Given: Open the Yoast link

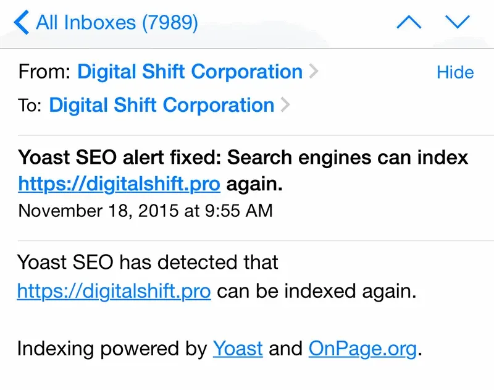Looking at the screenshot, I should (238, 349).
